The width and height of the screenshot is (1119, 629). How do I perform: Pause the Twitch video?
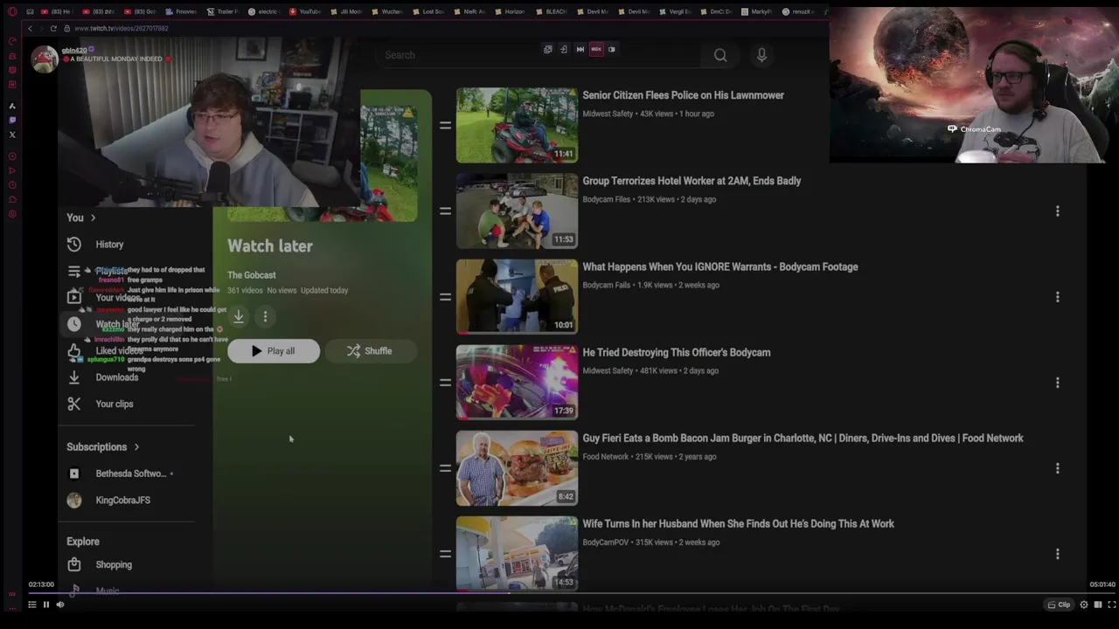pos(46,605)
